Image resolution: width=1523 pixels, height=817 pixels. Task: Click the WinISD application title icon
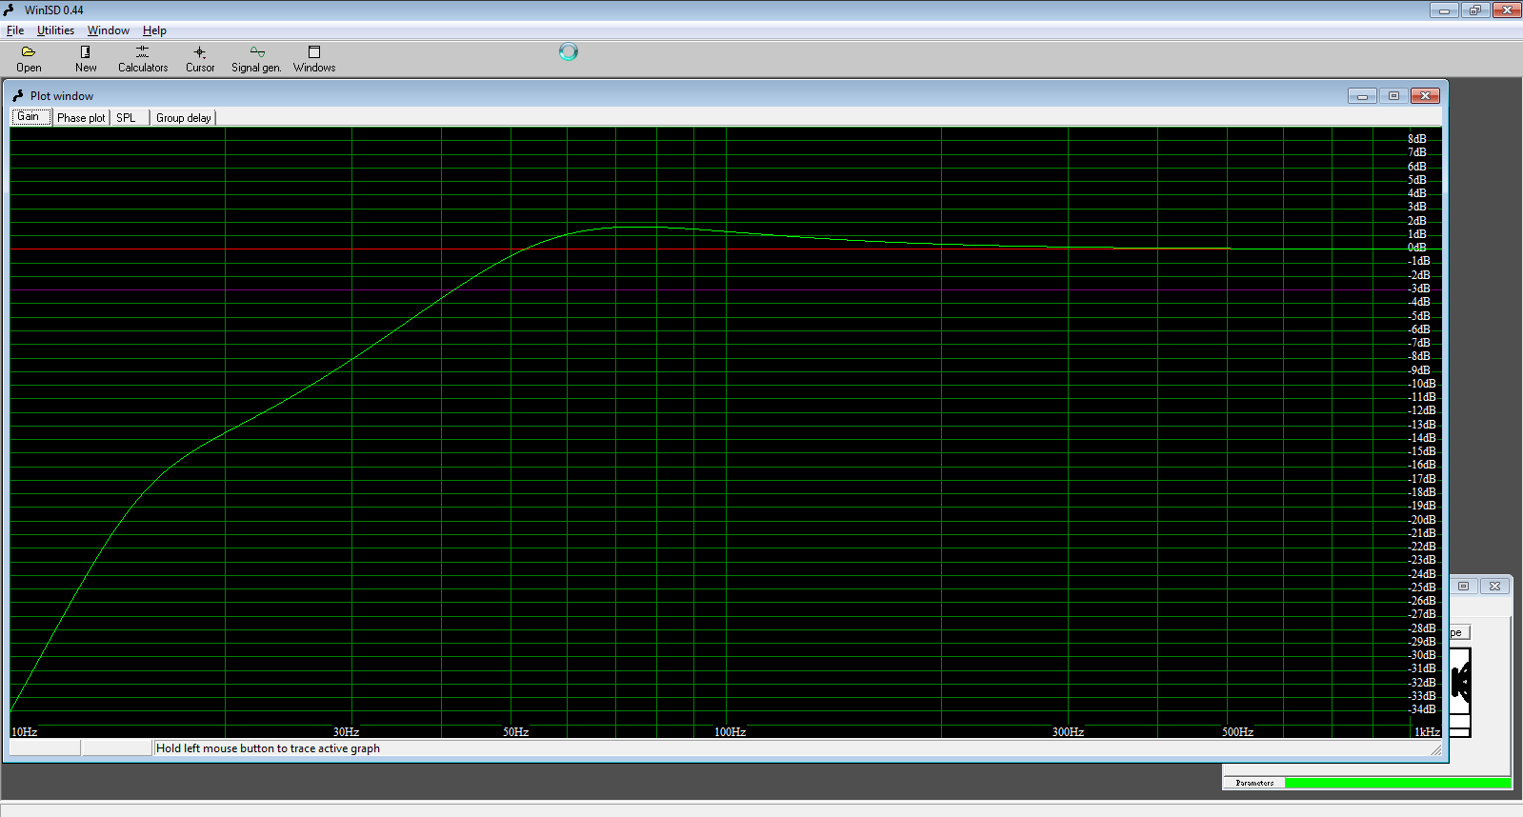(10, 10)
